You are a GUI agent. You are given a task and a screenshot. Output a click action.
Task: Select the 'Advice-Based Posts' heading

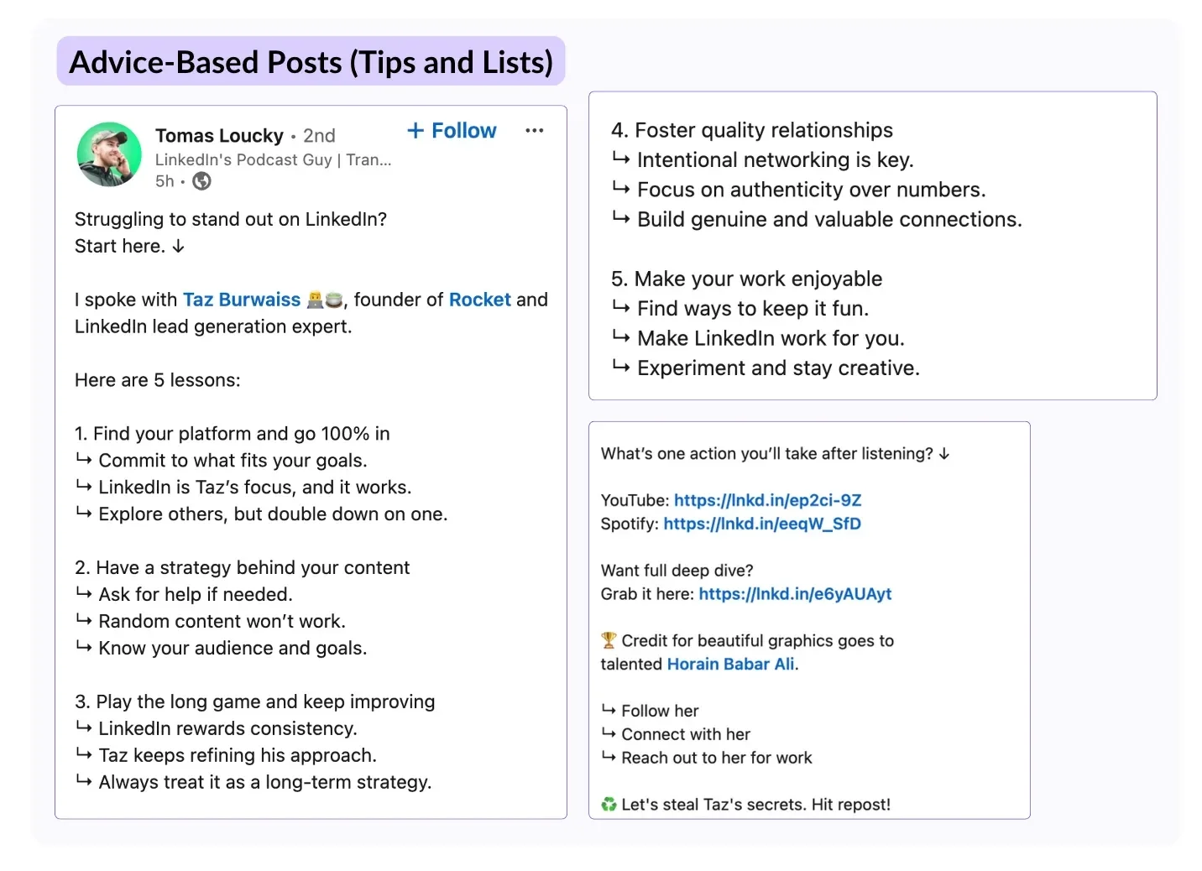click(311, 61)
